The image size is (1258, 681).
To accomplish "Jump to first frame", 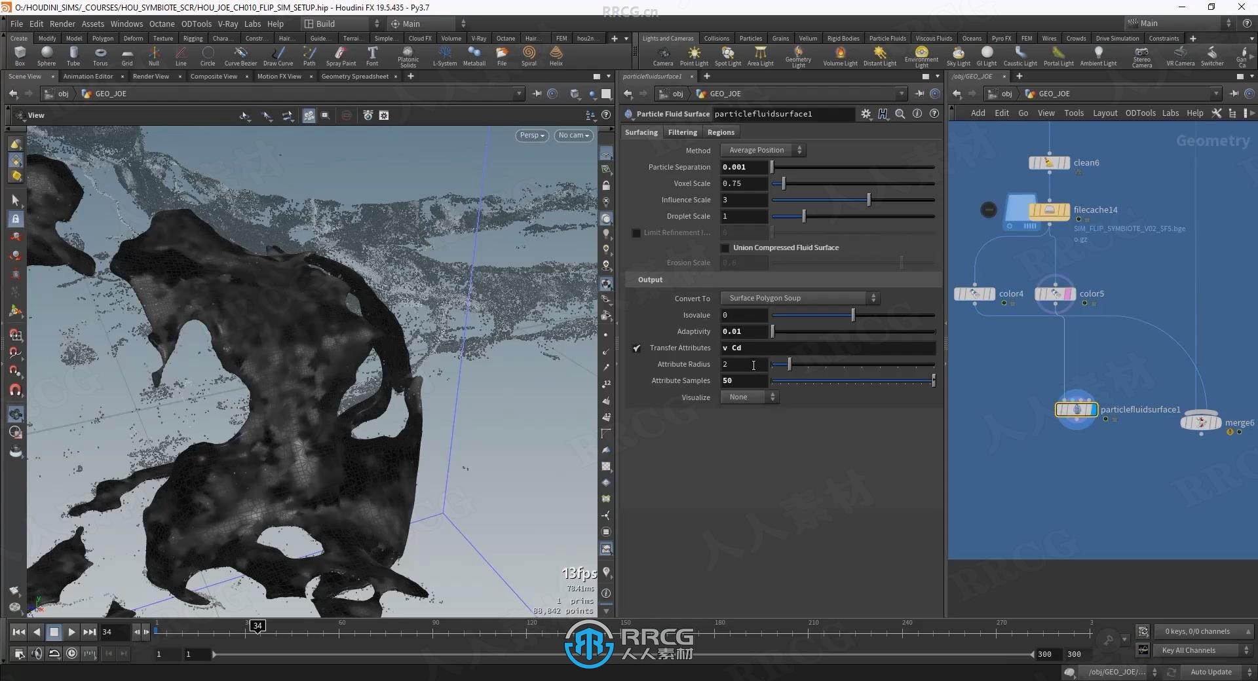I will 19,632.
